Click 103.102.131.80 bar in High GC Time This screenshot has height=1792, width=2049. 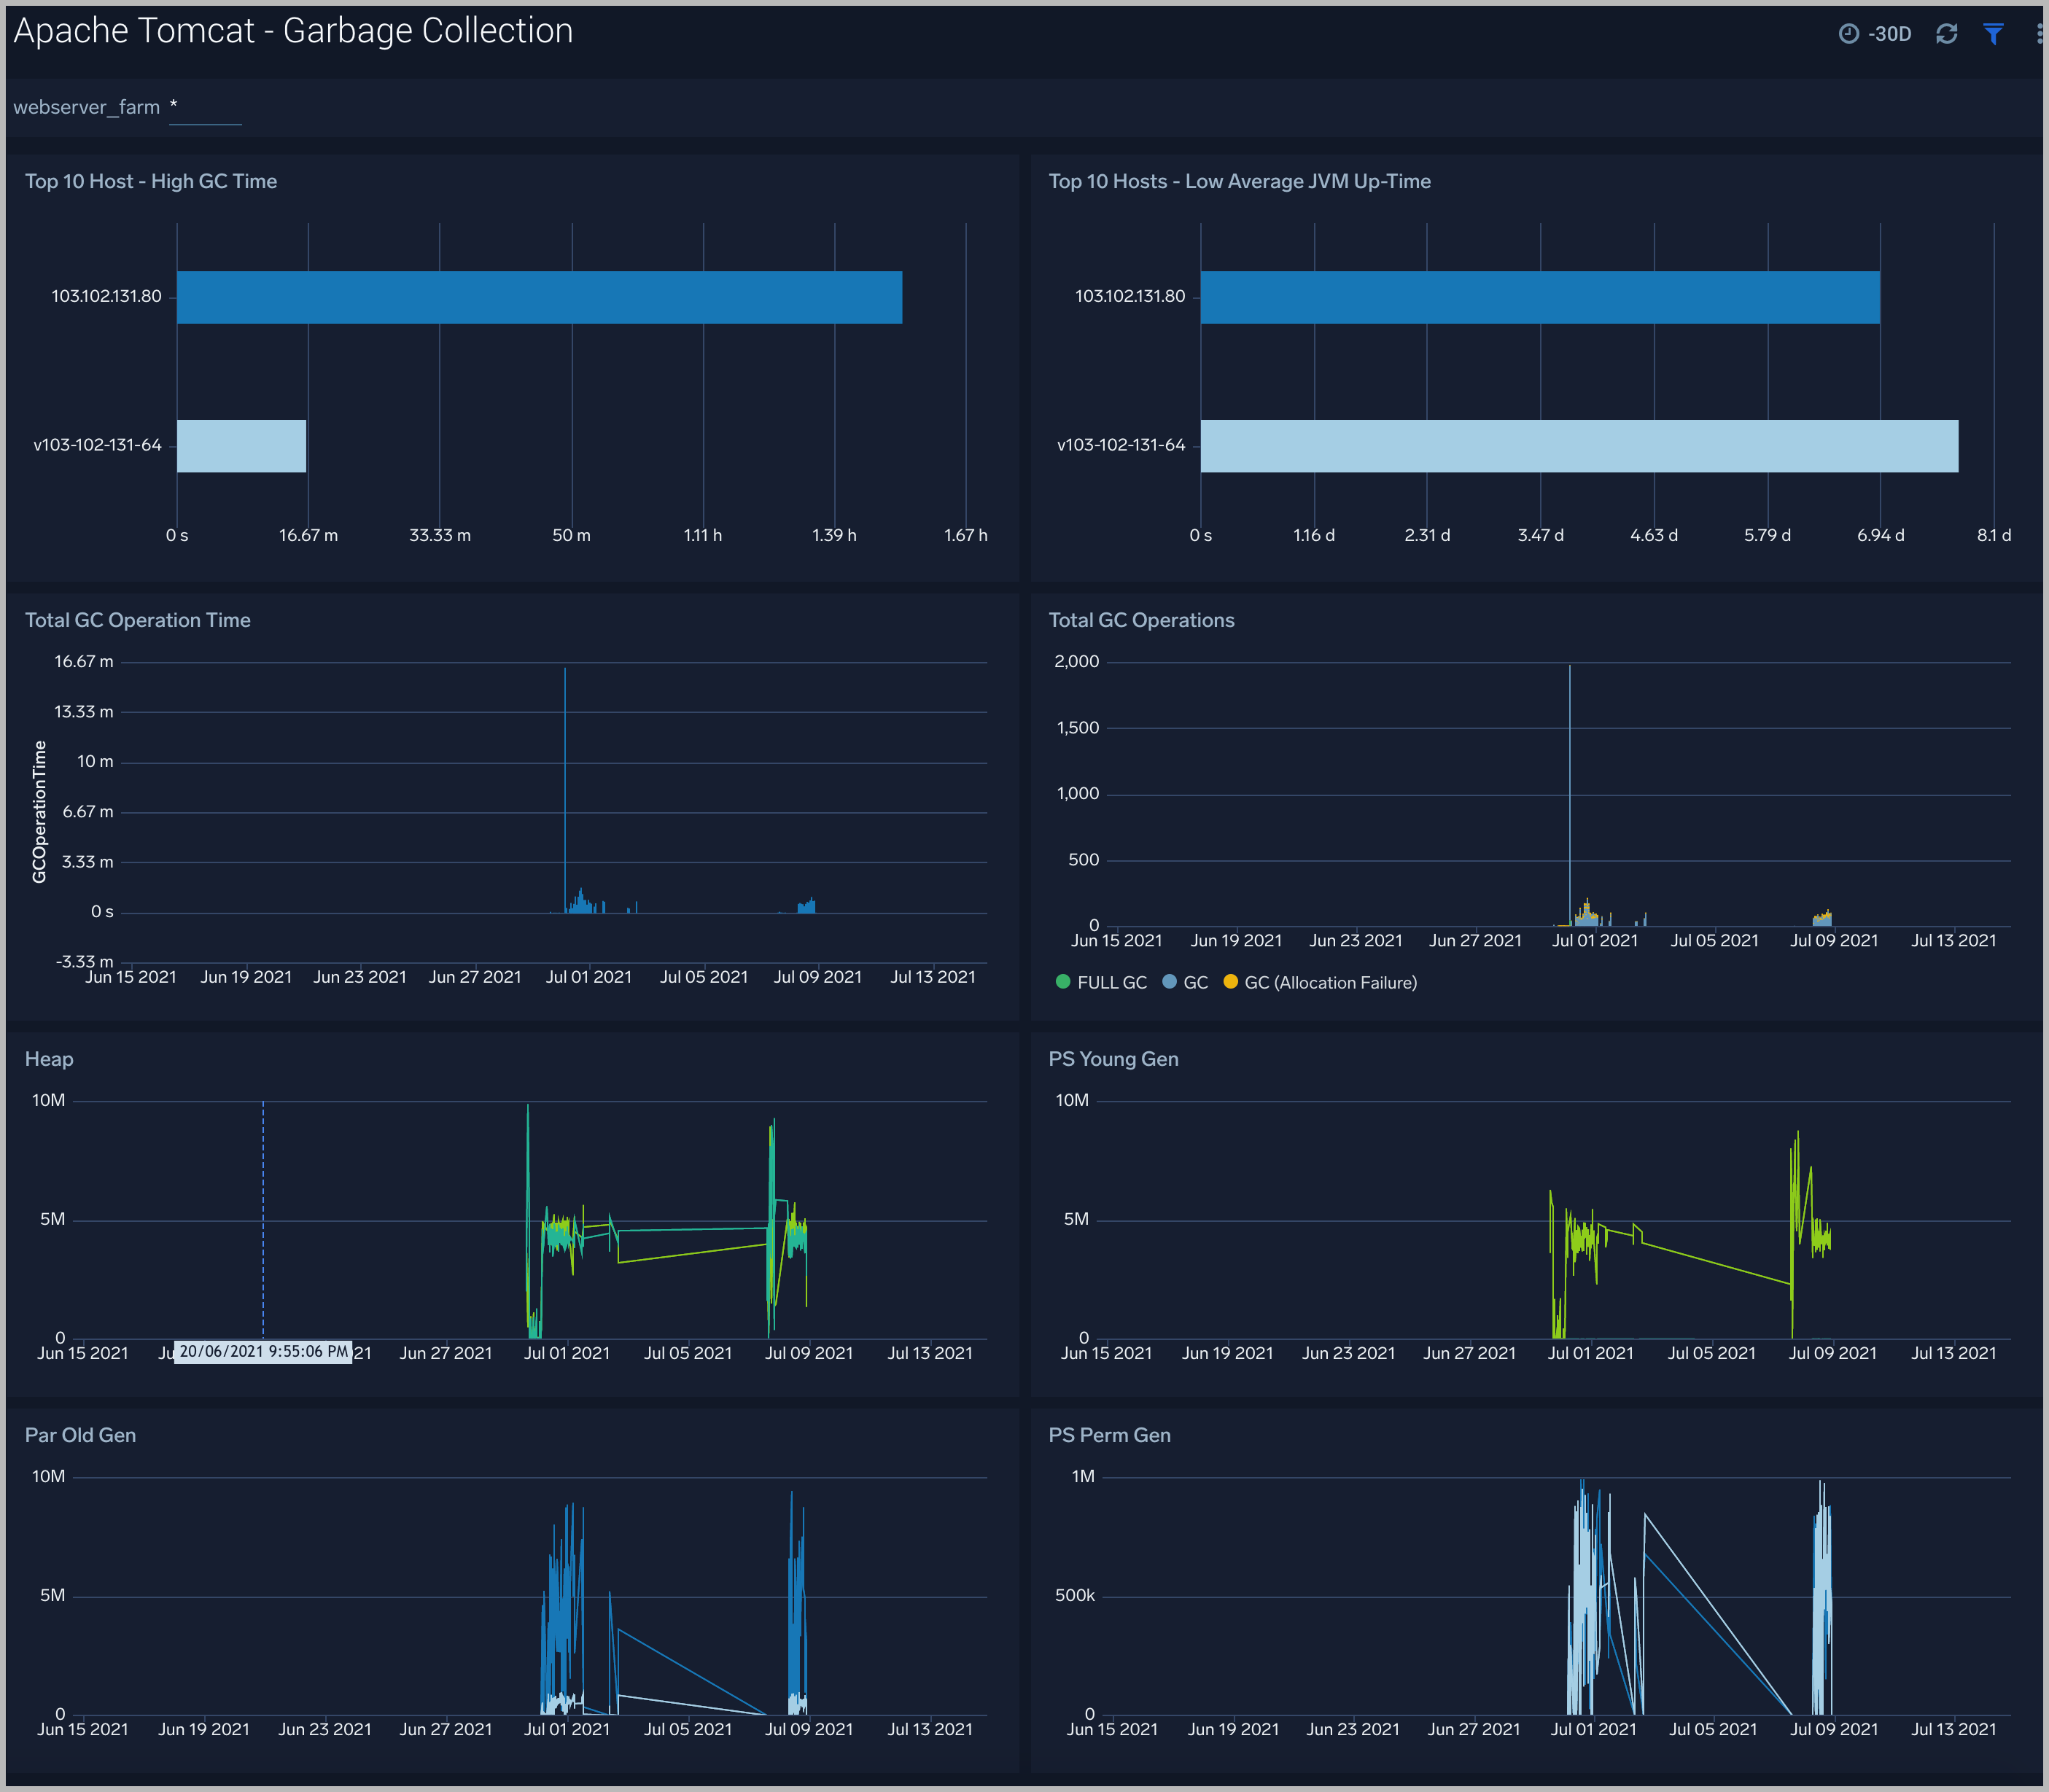point(539,297)
